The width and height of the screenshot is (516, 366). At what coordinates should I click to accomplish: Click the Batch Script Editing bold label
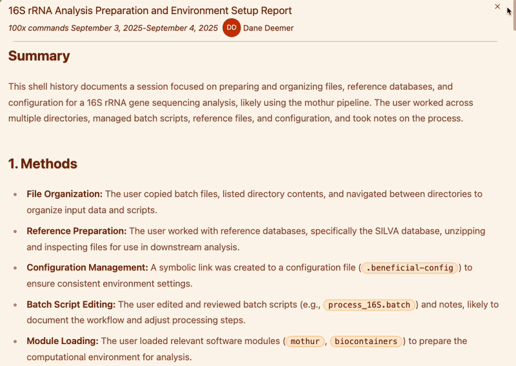tap(71, 304)
